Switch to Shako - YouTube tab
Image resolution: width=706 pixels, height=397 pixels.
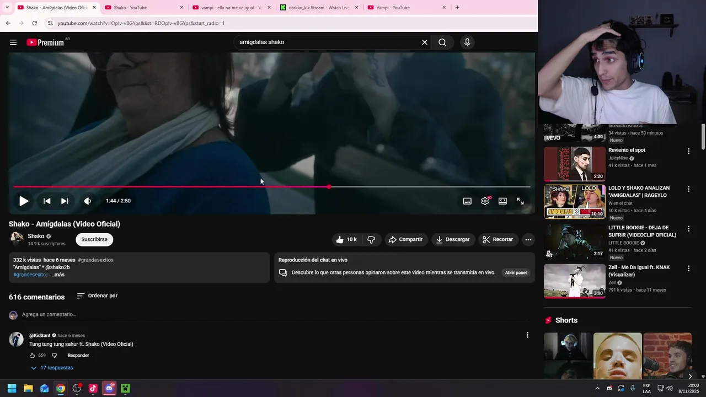[143, 8]
